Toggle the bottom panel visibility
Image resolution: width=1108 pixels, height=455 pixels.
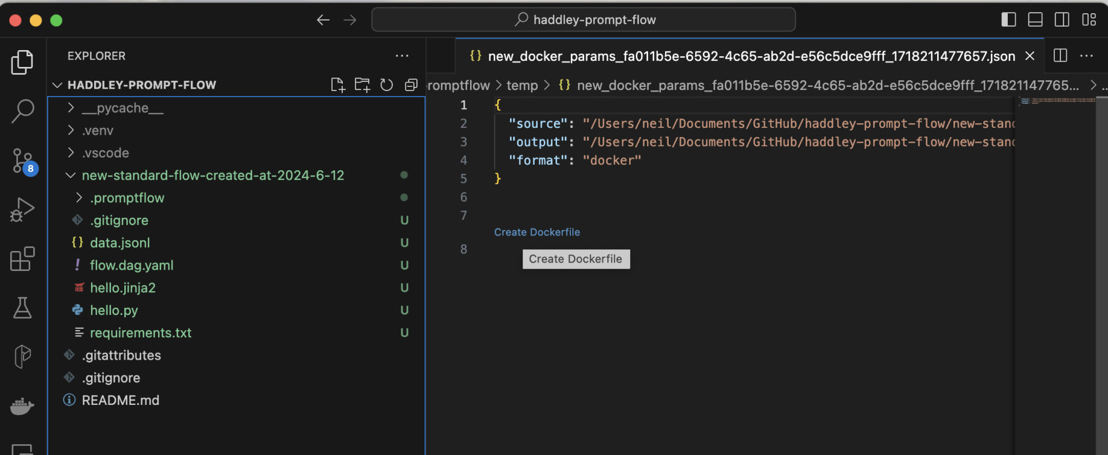click(1035, 20)
